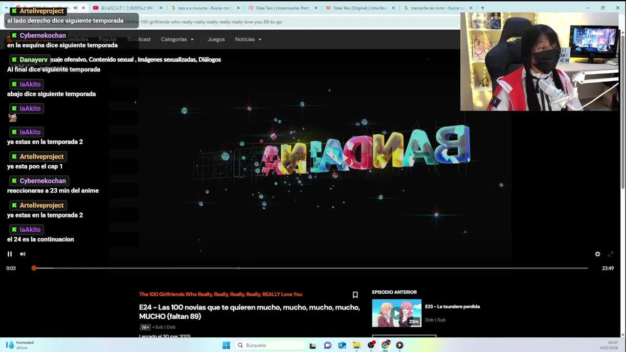Open the Juegos menu item
This screenshot has height=352, width=626.
216,39
